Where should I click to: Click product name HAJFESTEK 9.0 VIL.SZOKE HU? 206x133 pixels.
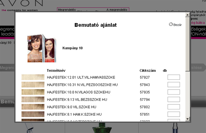click(x=72, y=107)
